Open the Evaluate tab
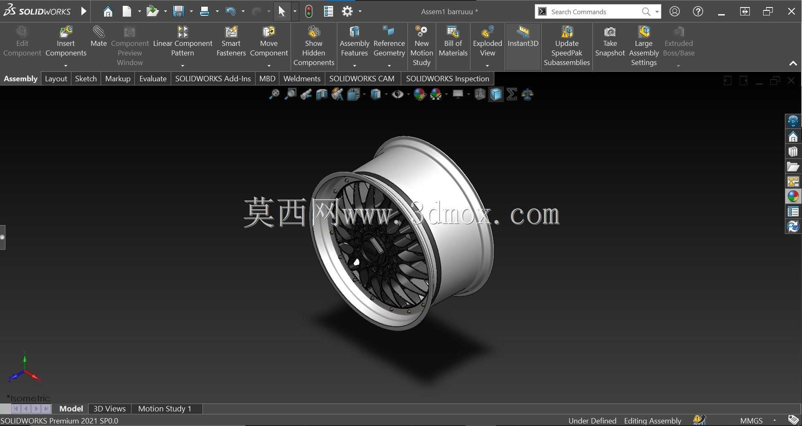802x426 pixels. (153, 79)
